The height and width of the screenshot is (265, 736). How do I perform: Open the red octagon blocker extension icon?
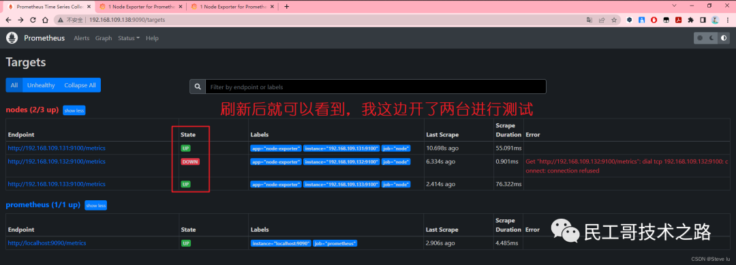(x=654, y=20)
